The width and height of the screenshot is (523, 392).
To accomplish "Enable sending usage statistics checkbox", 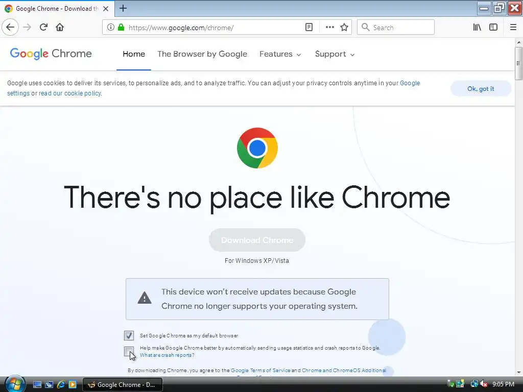I will point(129,351).
